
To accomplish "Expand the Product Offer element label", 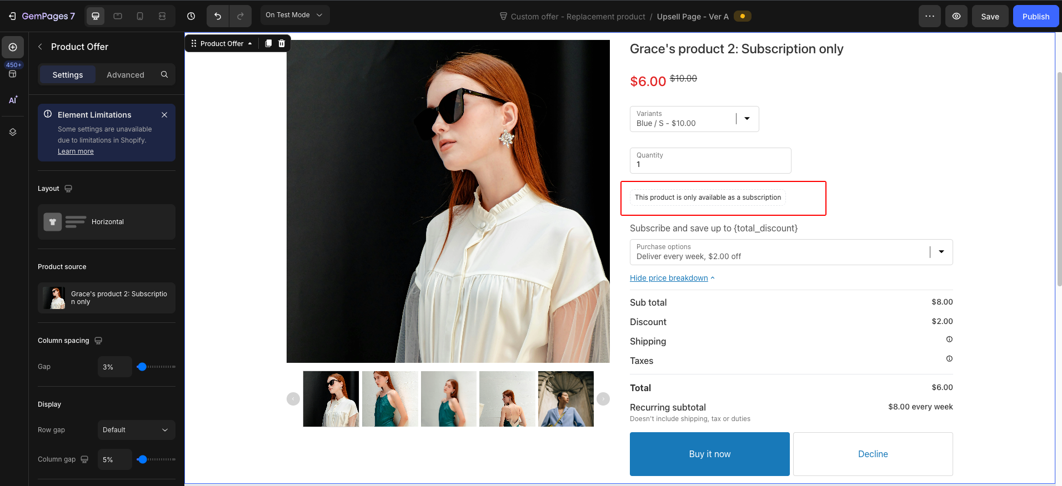I will (x=226, y=43).
